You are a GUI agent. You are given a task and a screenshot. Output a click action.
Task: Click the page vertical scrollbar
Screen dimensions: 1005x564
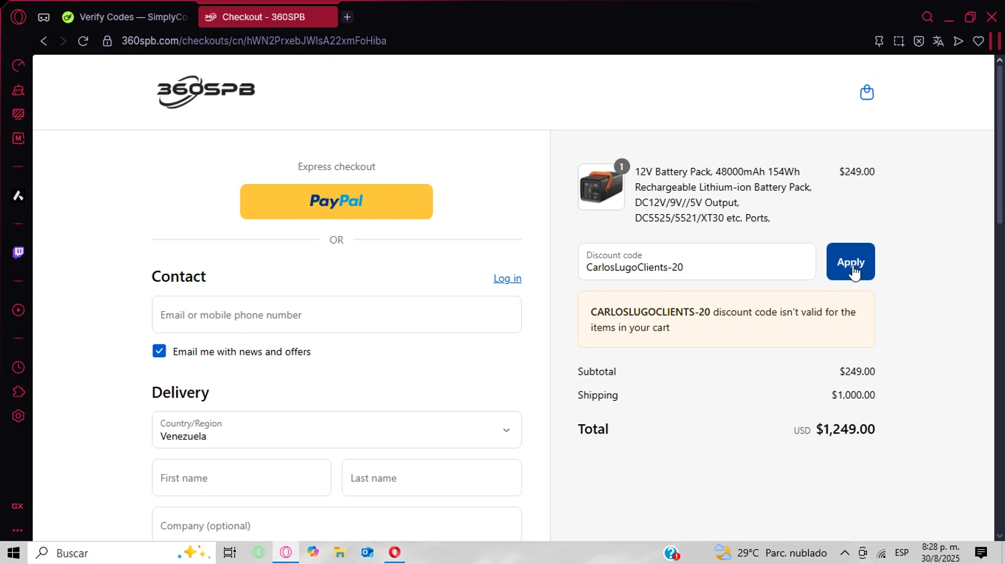coord(1000,144)
